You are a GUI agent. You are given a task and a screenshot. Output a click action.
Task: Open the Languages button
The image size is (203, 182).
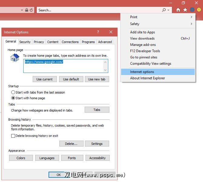(47, 158)
